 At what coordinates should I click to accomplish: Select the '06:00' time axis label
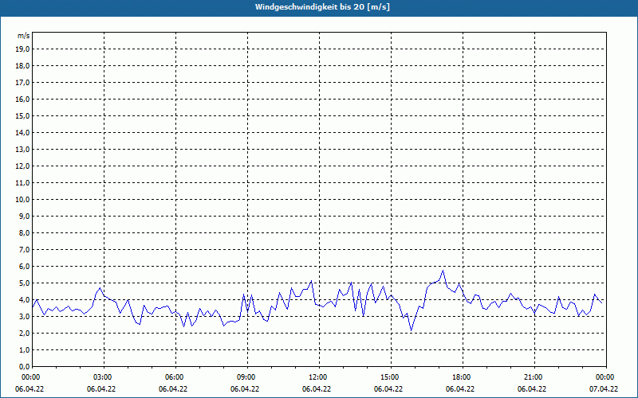pos(175,377)
